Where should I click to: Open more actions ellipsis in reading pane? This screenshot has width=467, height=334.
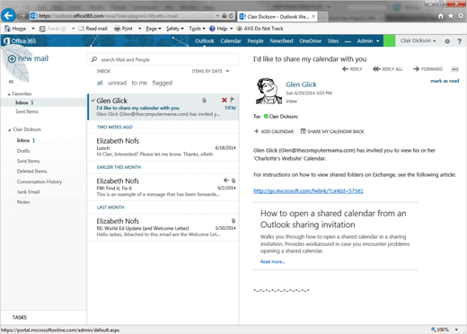(x=455, y=69)
